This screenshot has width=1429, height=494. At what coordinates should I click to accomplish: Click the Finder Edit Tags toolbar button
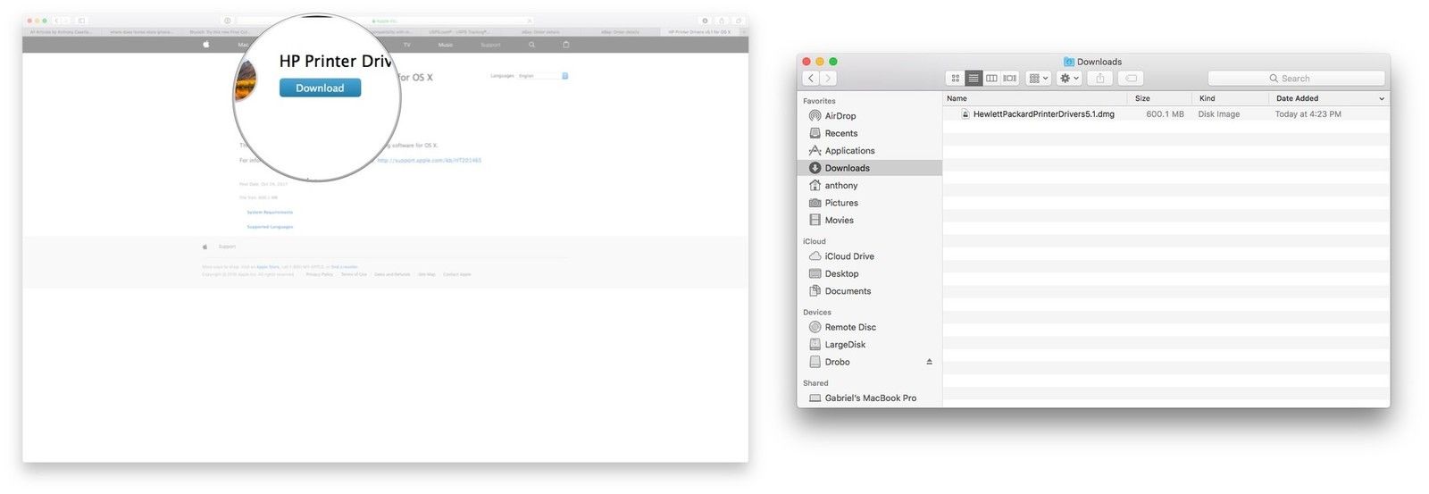point(1131,79)
